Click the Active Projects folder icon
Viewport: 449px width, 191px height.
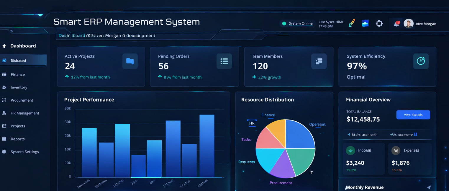(130, 61)
